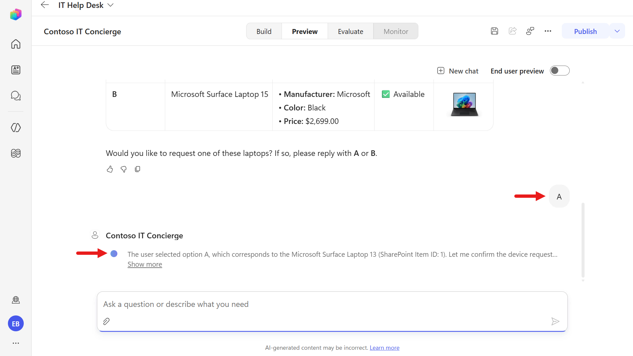Open the agent collaboration icon

point(530,31)
